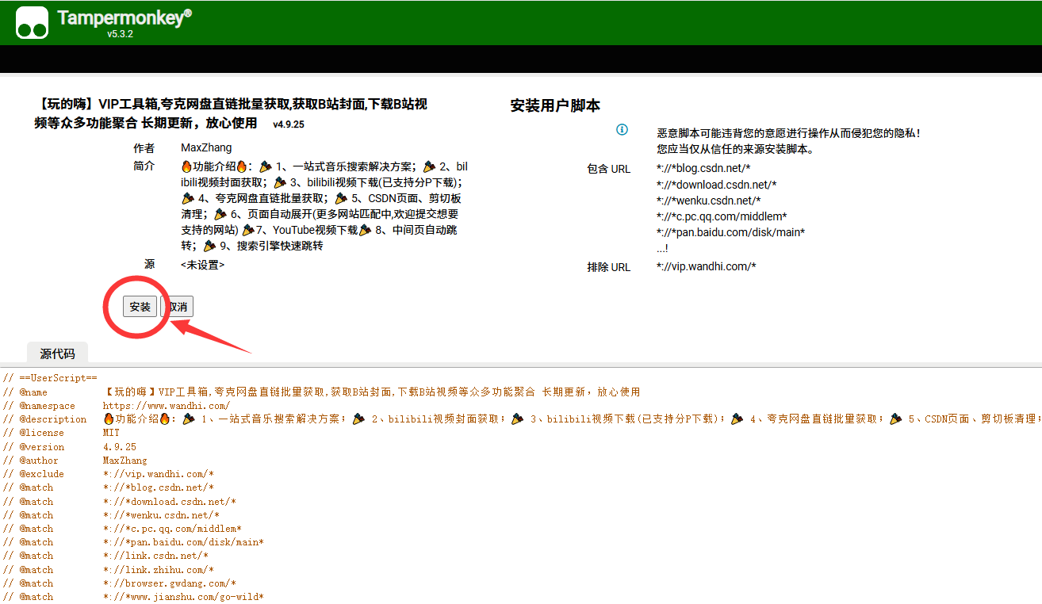Click the 安装用户脚本 heading
This screenshot has width=1042, height=604.
557,105
